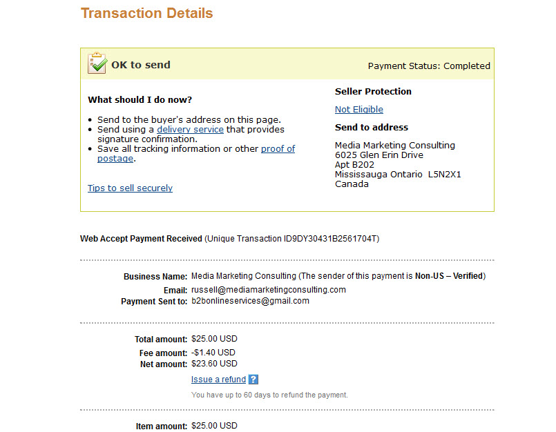556x432 pixels.
Task: Click the Send to address heading
Action: [x=372, y=127]
